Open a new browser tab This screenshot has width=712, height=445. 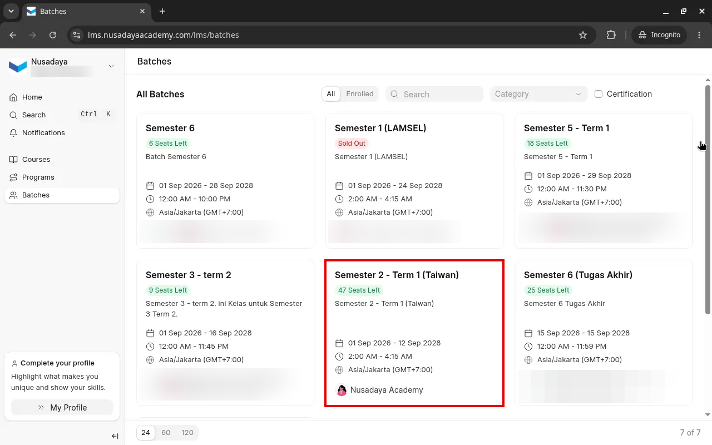click(x=162, y=11)
